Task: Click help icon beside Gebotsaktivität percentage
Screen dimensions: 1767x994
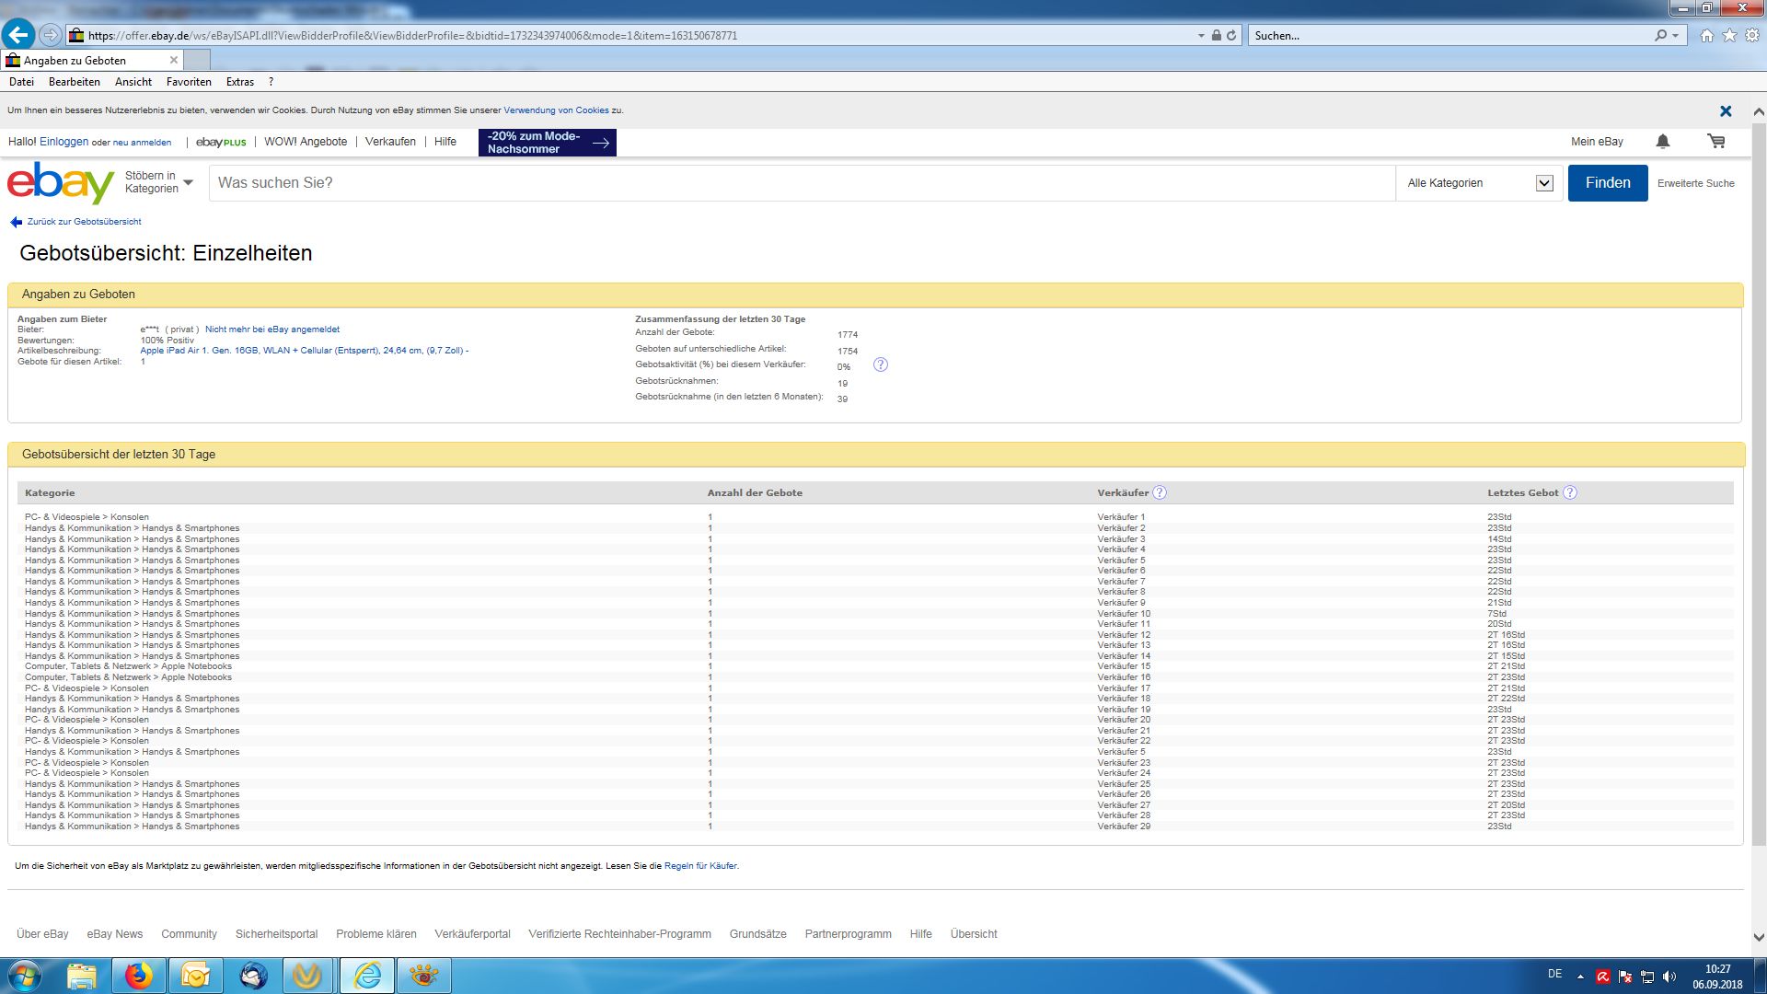Action: 880,364
